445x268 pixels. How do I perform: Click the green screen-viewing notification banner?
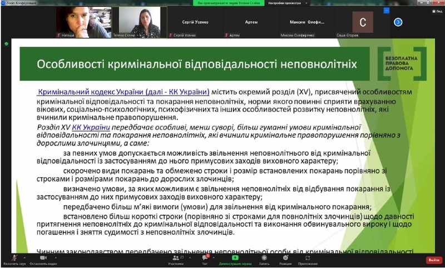[228, 3]
